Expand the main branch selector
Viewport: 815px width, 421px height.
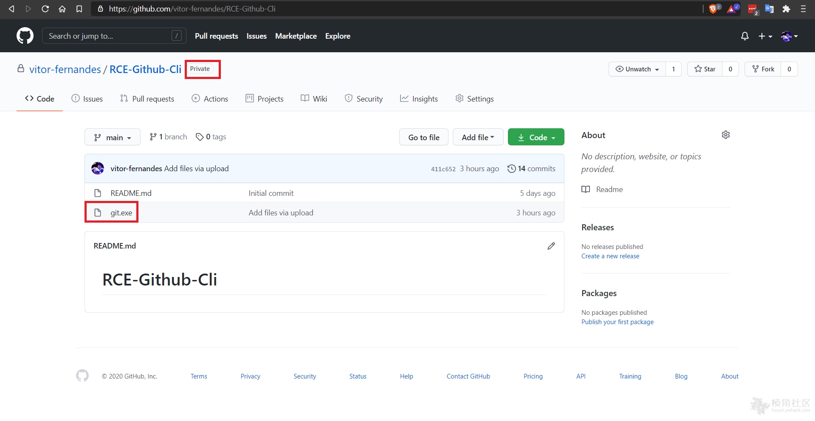(x=113, y=137)
